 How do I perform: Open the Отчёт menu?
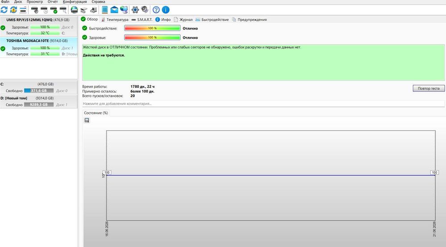point(53,2)
